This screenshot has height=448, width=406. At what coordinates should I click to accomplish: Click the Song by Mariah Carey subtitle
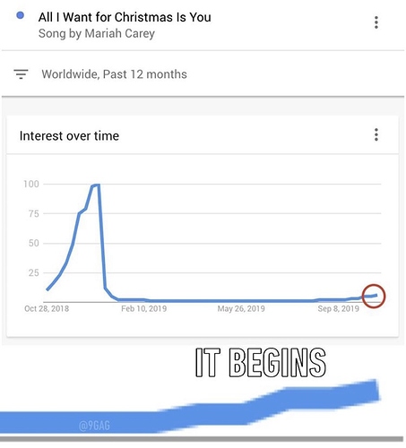pyautogui.click(x=97, y=33)
